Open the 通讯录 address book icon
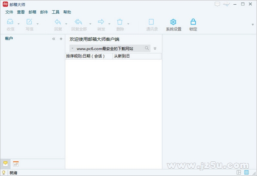 (x=151, y=22)
